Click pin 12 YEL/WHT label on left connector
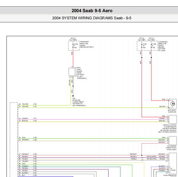Screen dimensions: 178x177 click(24, 161)
